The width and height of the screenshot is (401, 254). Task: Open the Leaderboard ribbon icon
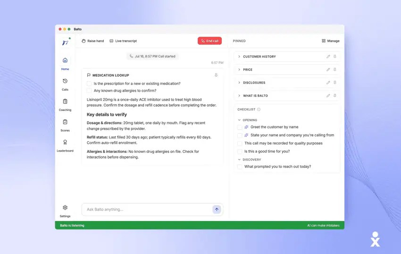click(x=65, y=142)
